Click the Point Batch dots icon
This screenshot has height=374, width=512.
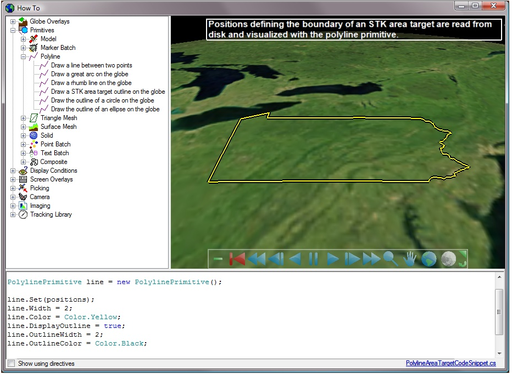click(x=34, y=144)
